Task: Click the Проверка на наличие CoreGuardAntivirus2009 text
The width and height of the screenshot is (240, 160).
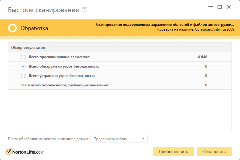Action: point(195,29)
